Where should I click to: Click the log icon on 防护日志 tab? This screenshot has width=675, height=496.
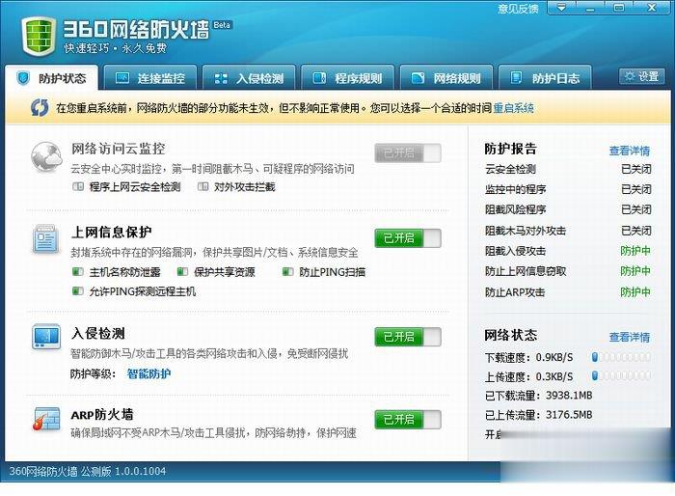tap(516, 78)
